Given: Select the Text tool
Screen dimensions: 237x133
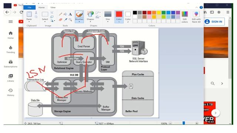Looking at the screenshot, I should (70, 14).
